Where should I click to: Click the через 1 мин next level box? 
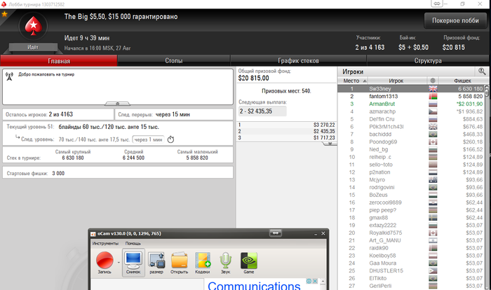click(x=149, y=139)
